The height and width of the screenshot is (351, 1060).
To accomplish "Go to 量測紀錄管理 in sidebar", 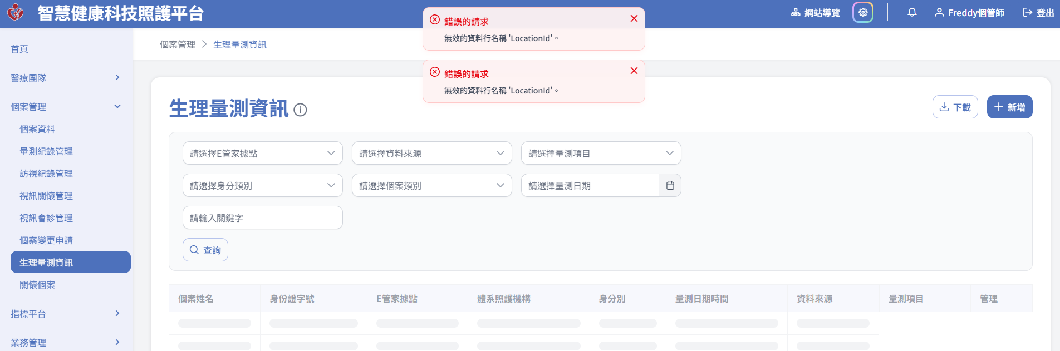I will coord(46,151).
